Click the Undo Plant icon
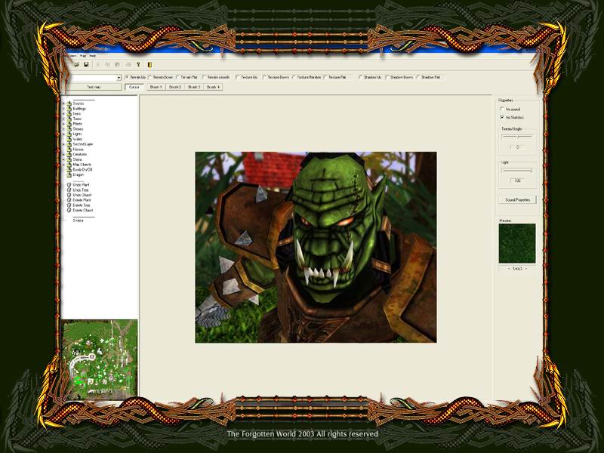 pyautogui.click(x=69, y=183)
